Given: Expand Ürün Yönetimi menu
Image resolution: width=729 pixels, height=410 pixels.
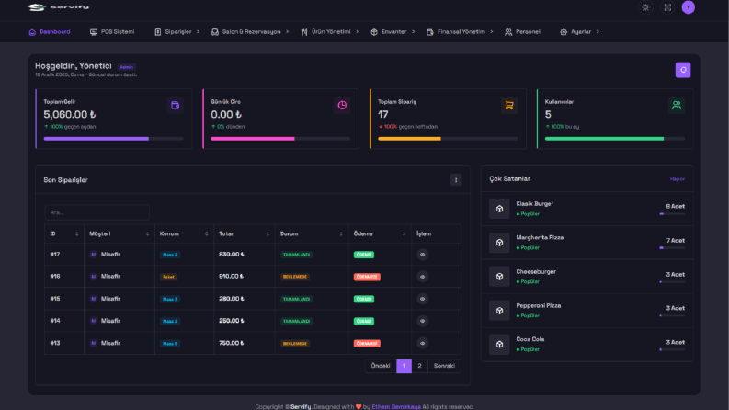Looking at the screenshot, I should [330, 32].
